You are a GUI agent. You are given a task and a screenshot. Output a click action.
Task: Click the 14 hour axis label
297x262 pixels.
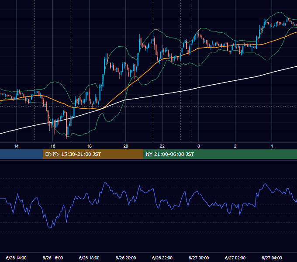click(16, 146)
